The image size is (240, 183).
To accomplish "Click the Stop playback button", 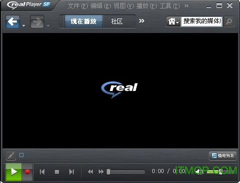I will pos(57,172).
